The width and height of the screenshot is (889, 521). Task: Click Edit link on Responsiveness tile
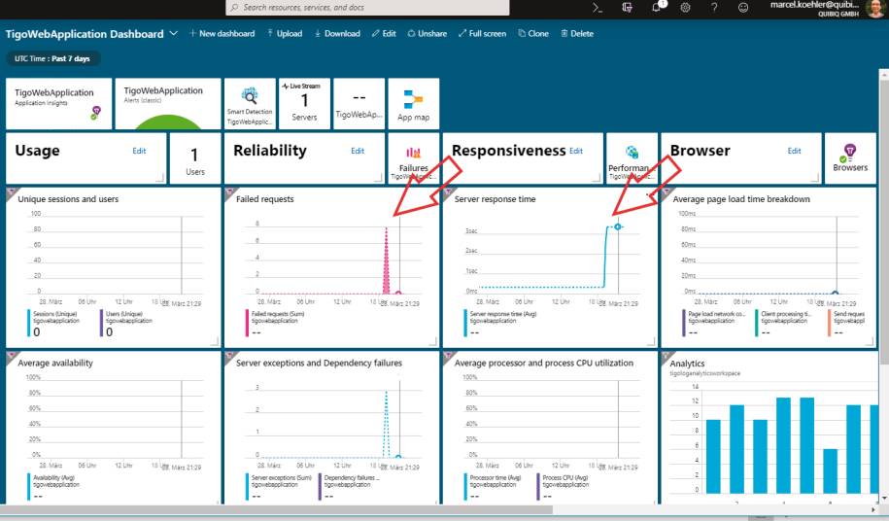576,151
